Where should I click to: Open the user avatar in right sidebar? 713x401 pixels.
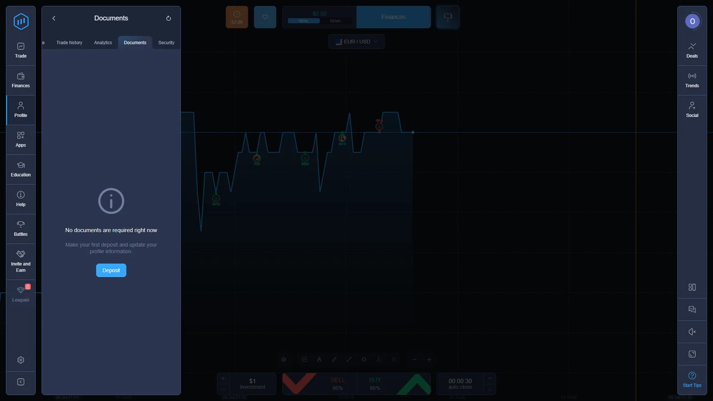click(x=692, y=21)
